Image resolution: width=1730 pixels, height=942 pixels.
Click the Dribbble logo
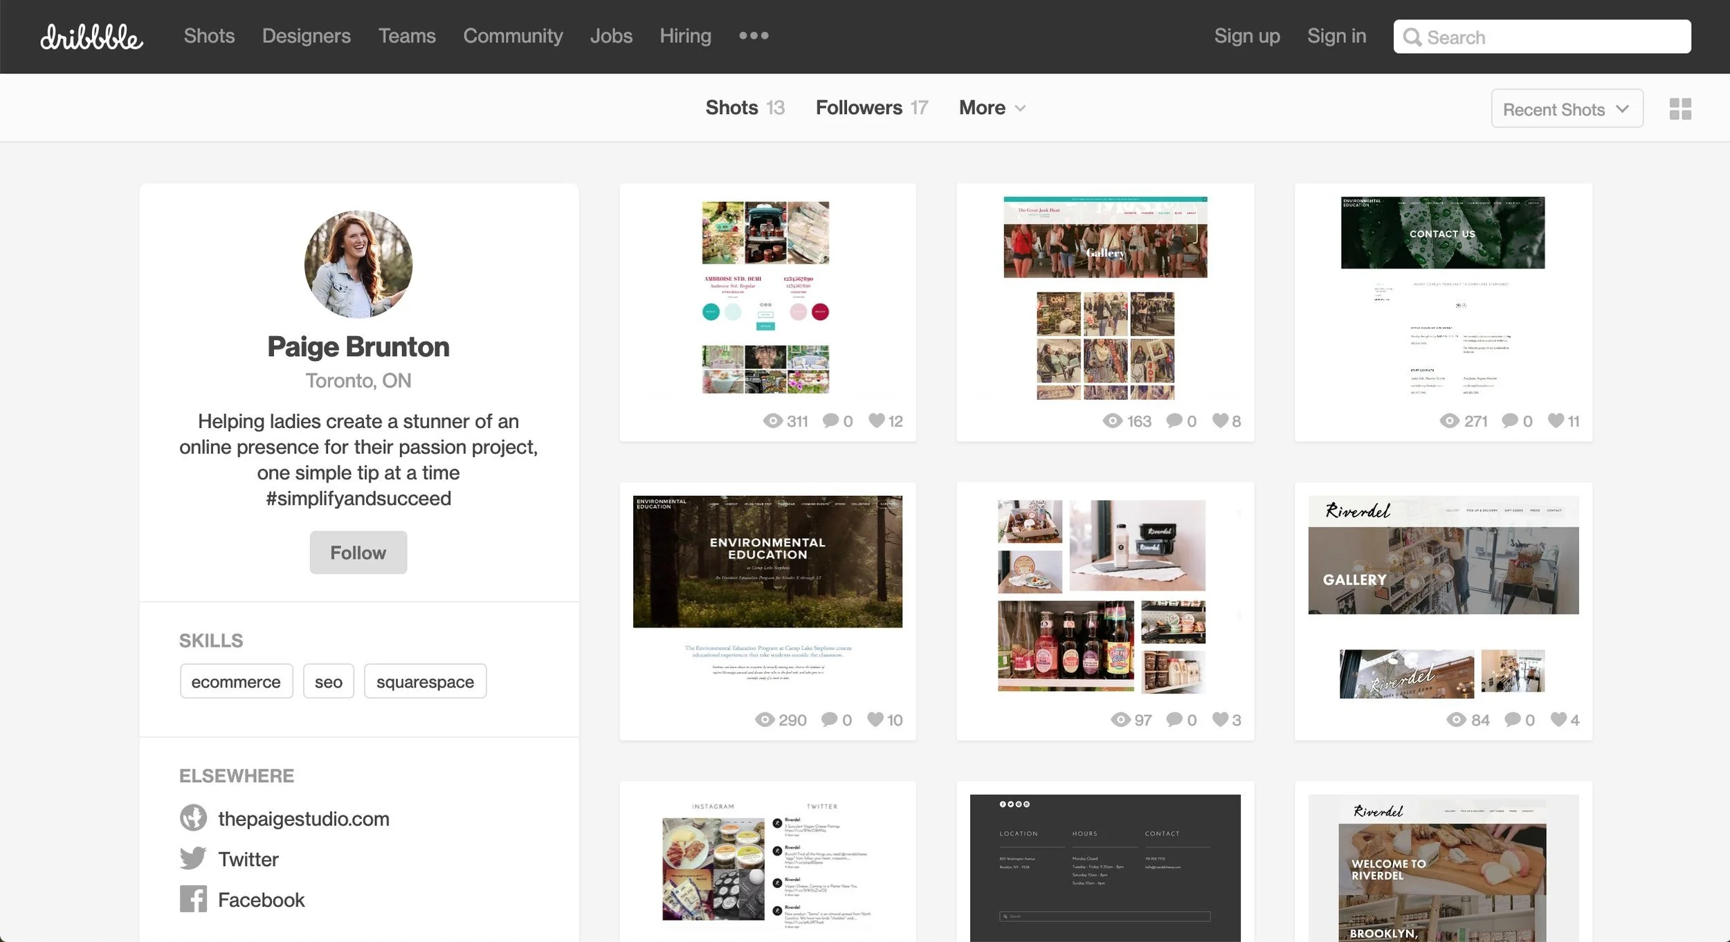91,37
